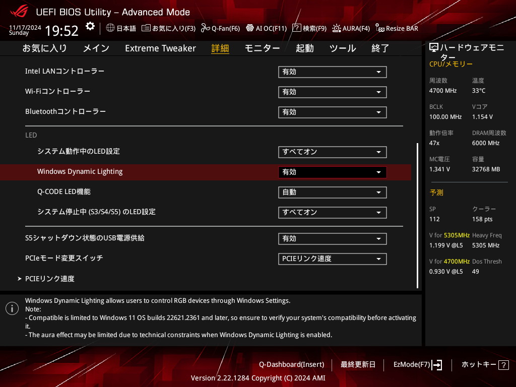Click the 1.341 V MC電圧 value
The height and width of the screenshot is (387, 516).
click(x=439, y=169)
